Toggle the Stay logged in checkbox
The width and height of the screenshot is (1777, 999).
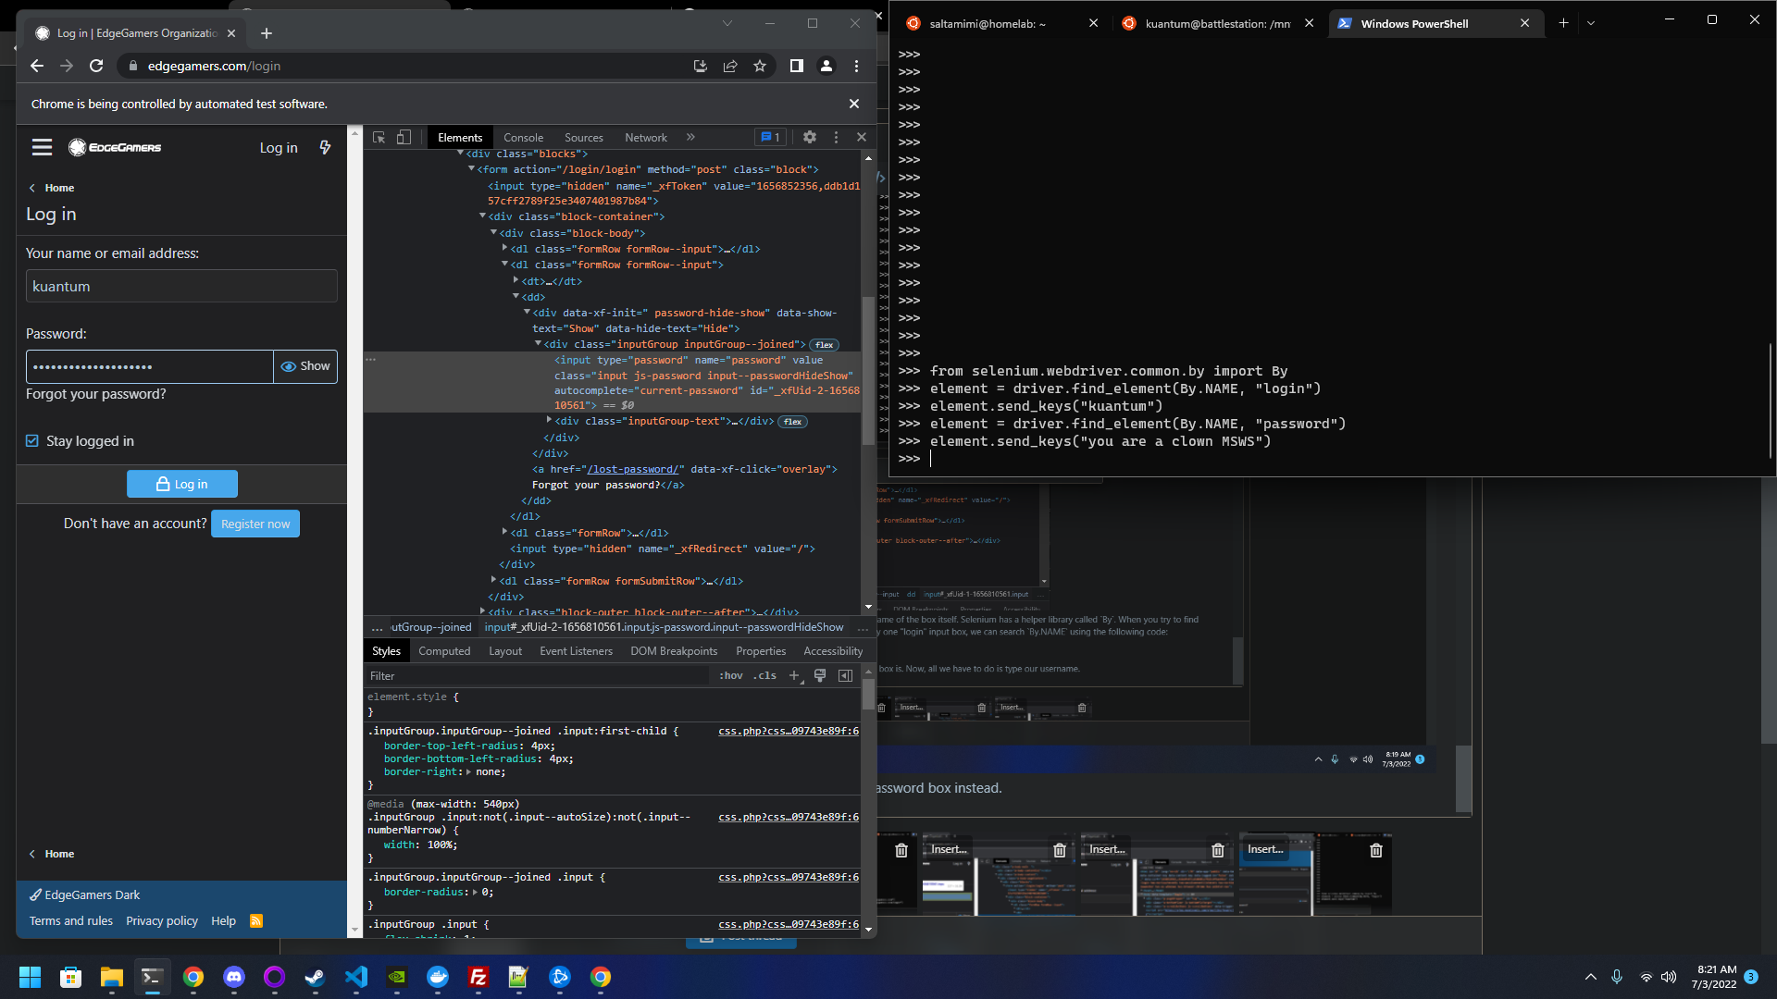tap(32, 441)
